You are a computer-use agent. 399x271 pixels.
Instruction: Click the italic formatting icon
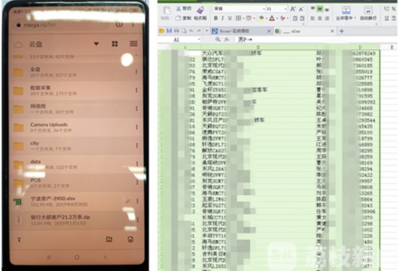coord(223,18)
